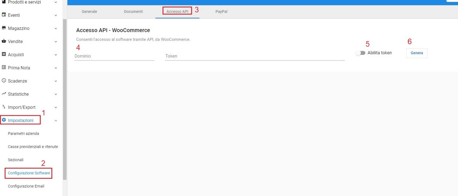Open Casse previdenziali e ritenute
This screenshot has width=458, height=196.
(x=33, y=146)
